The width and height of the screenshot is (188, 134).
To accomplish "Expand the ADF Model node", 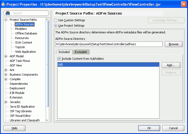I will (6, 56).
